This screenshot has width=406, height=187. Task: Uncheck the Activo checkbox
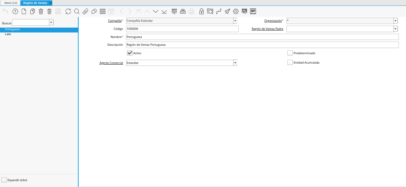[x=130, y=53]
